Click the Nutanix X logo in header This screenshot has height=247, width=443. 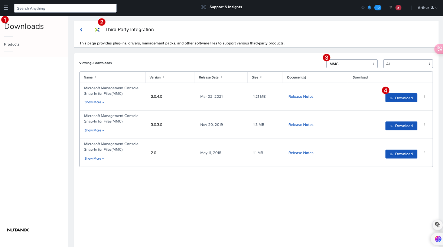point(203,7)
